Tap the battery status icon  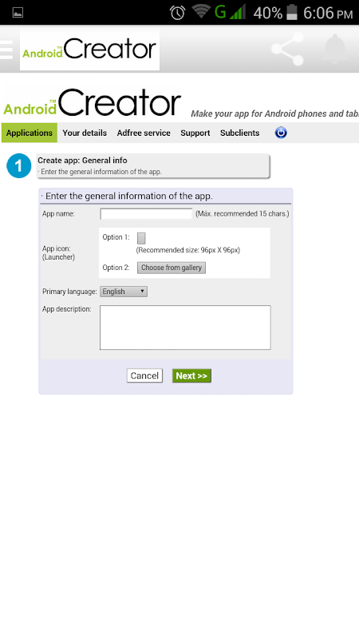coord(292,13)
